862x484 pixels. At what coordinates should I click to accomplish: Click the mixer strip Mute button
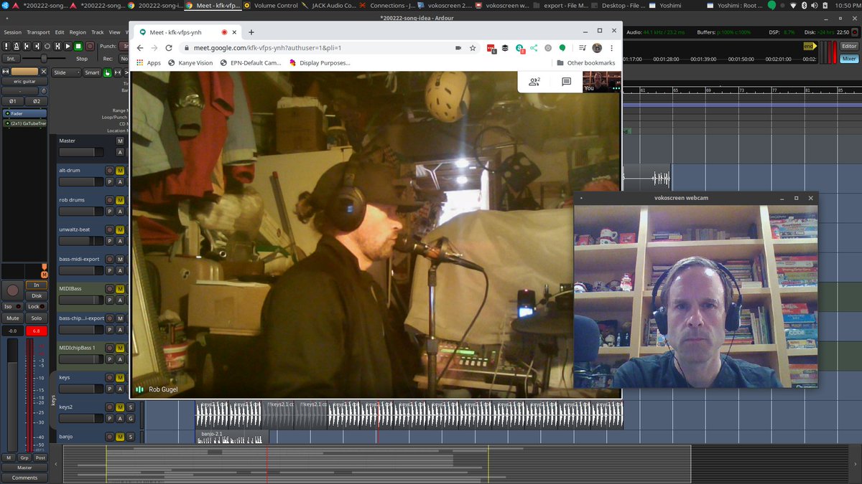tap(13, 318)
